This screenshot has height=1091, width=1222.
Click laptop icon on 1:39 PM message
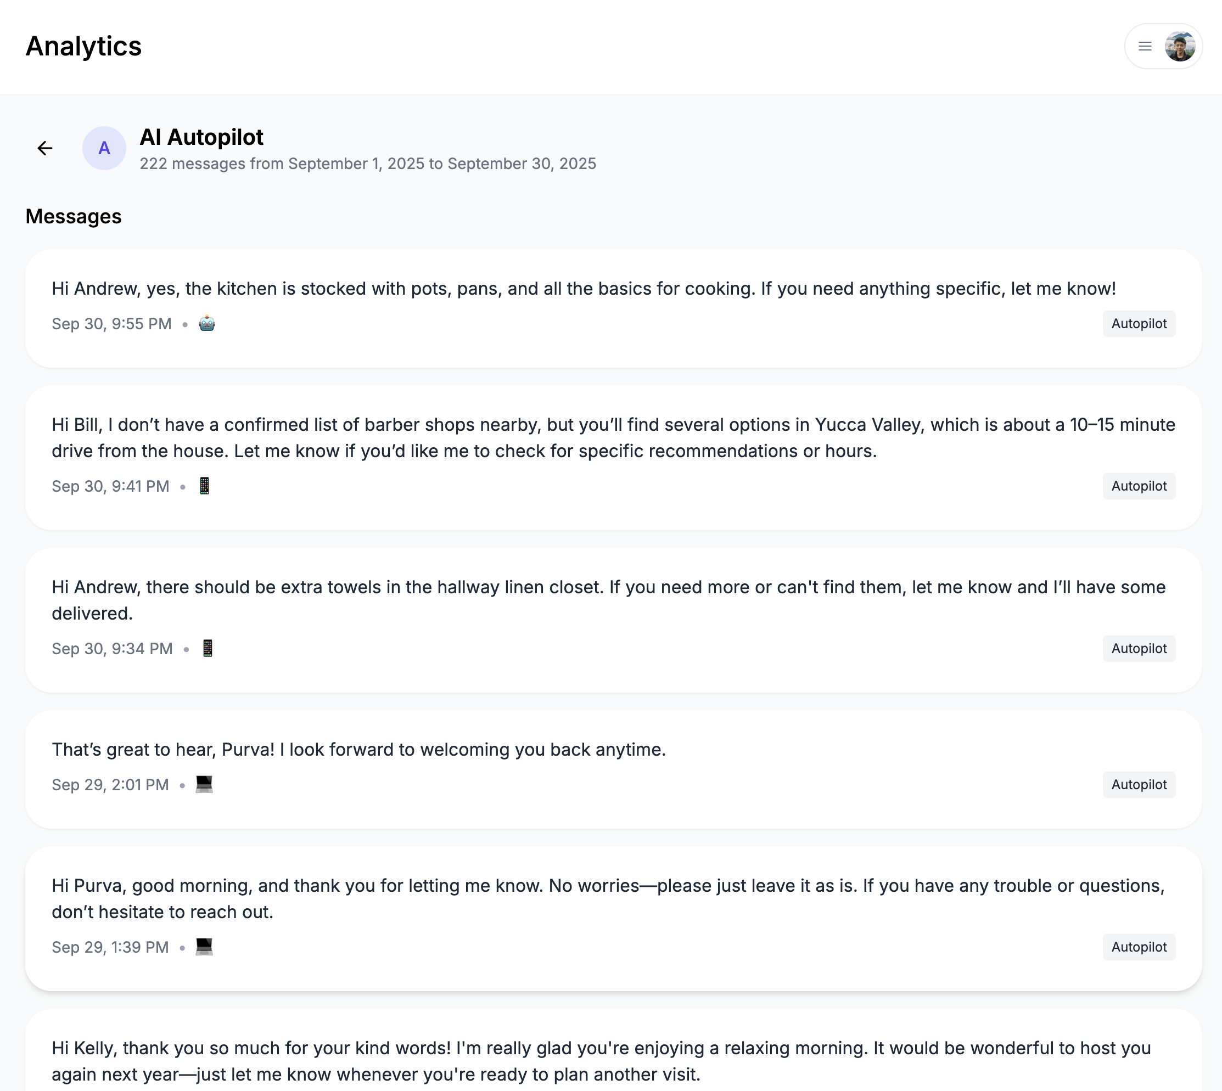tap(204, 947)
